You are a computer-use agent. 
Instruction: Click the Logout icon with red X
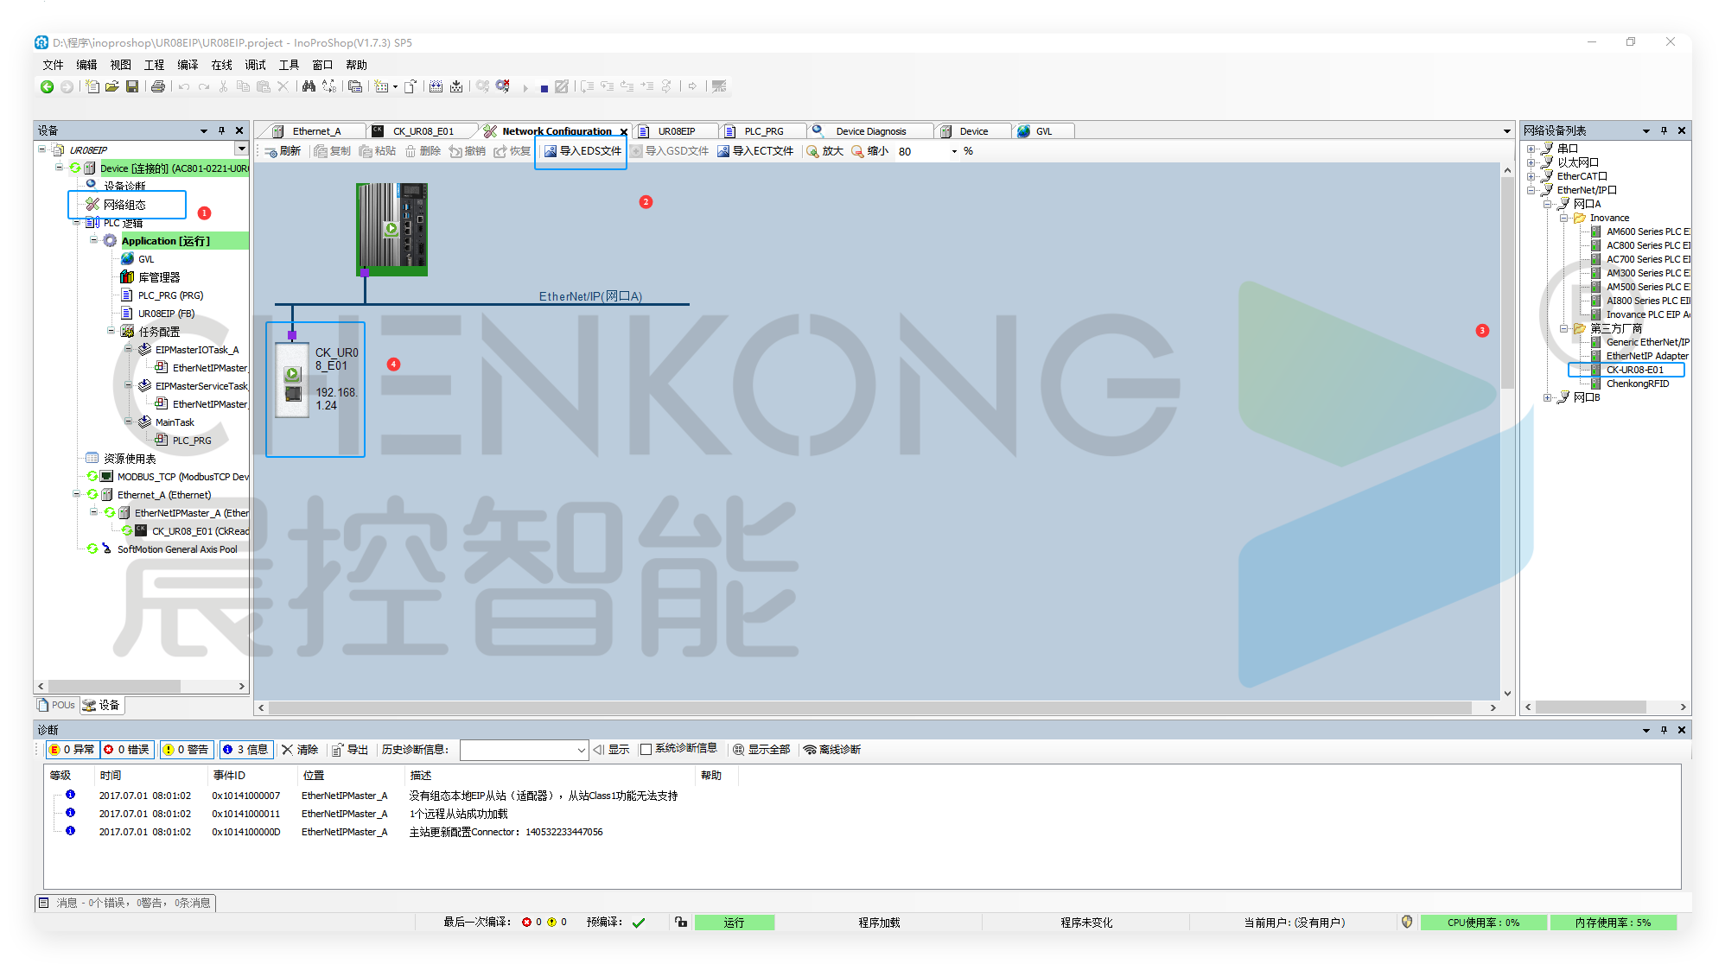coord(503,86)
